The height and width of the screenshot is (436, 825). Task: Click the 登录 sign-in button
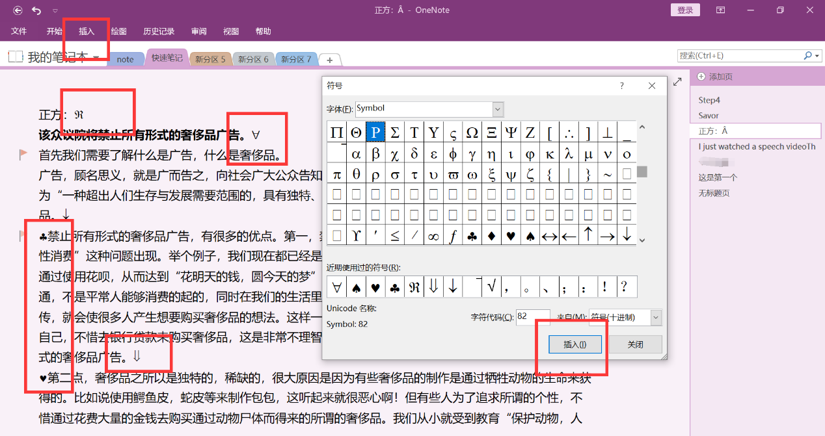point(685,10)
